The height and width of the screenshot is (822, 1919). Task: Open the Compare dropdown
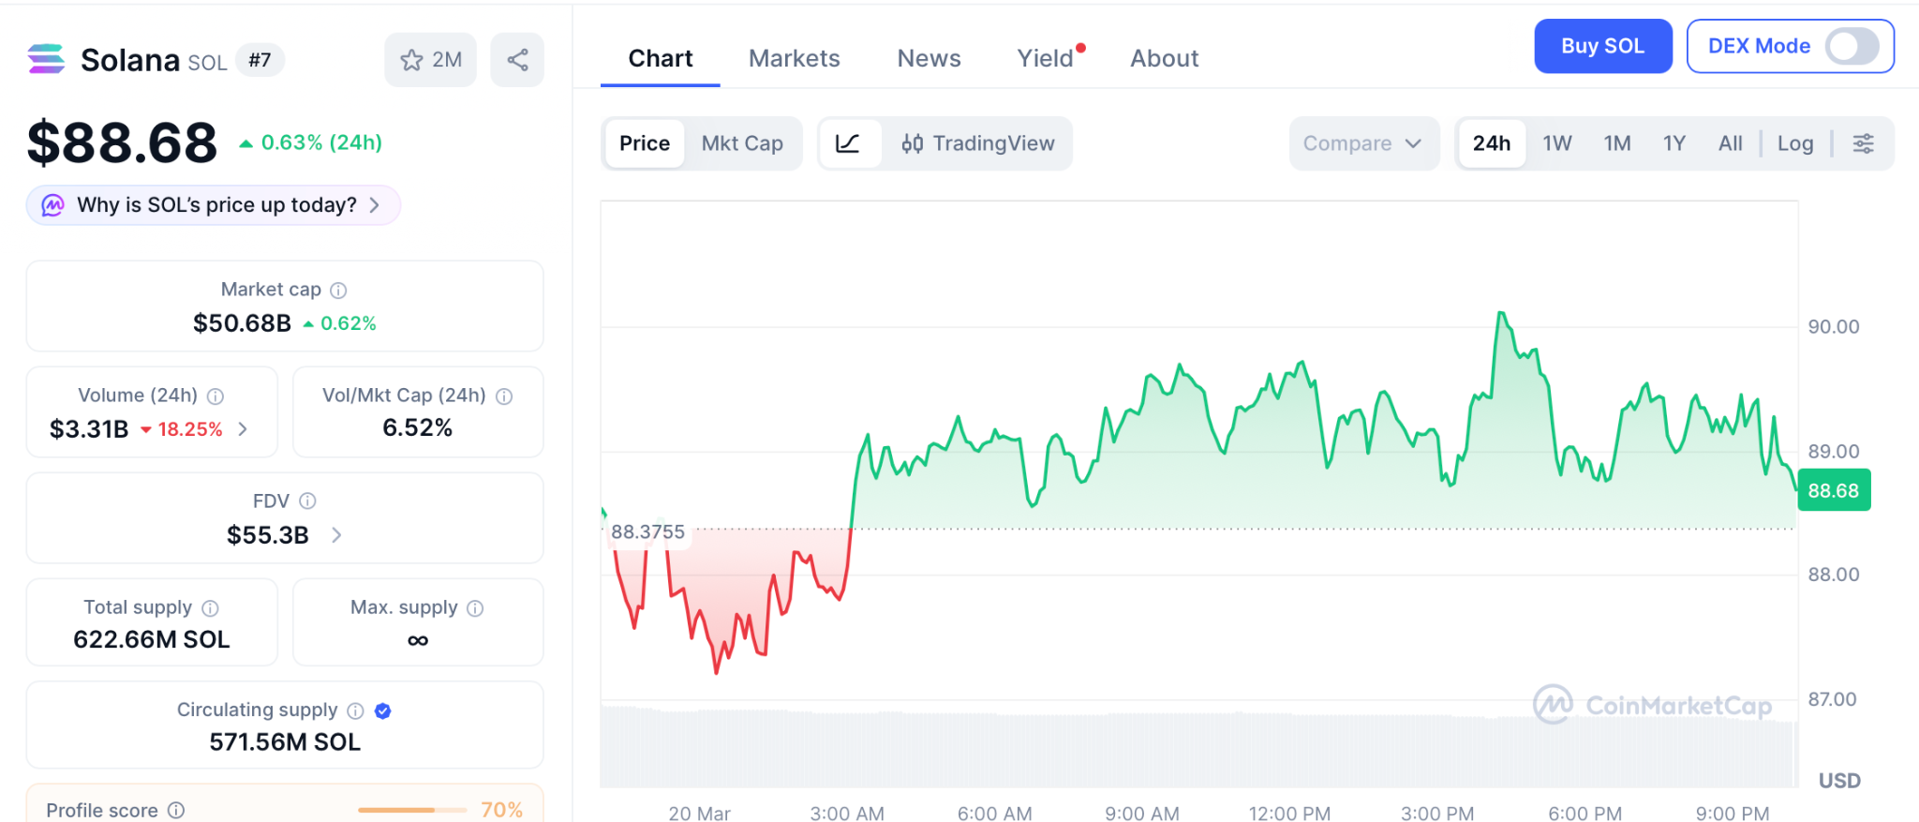(x=1362, y=143)
